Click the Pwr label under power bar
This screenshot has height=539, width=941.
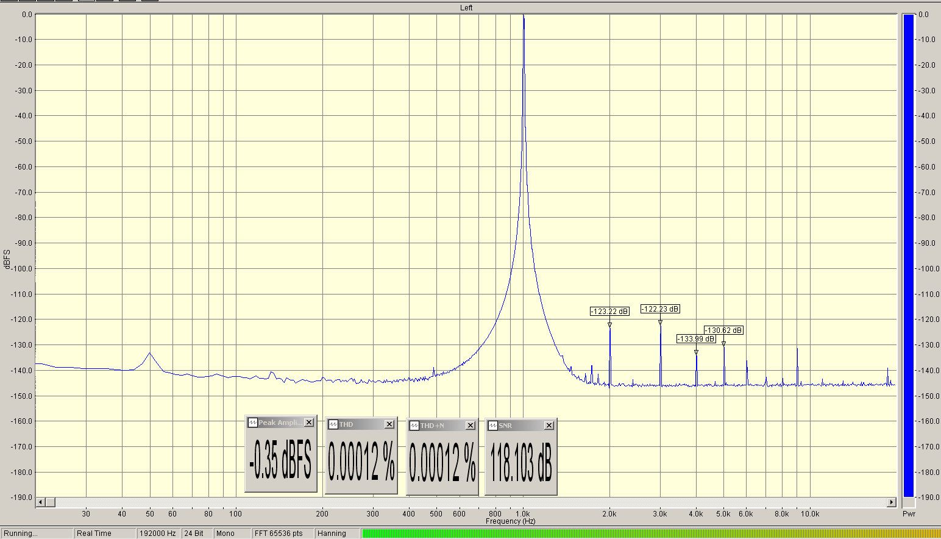pyautogui.click(x=909, y=514)
